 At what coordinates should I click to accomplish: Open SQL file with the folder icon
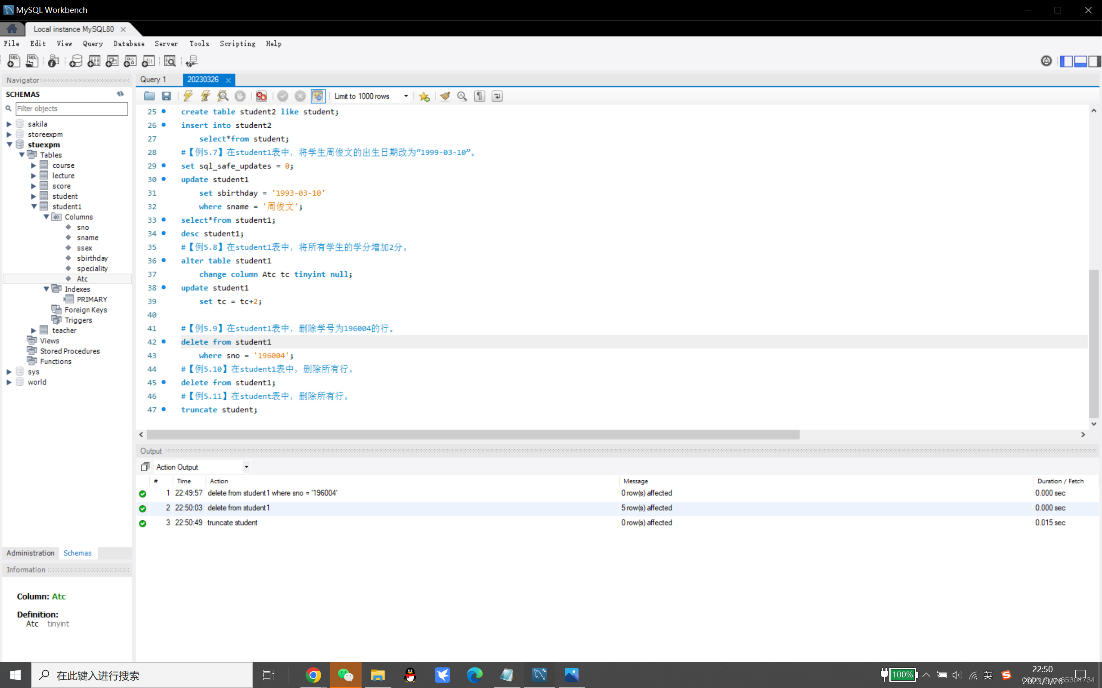point(149,96)
